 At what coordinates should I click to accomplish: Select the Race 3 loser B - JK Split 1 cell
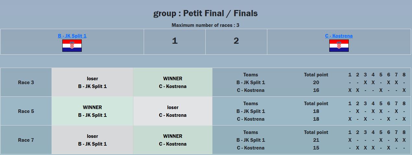pos(92,82)
